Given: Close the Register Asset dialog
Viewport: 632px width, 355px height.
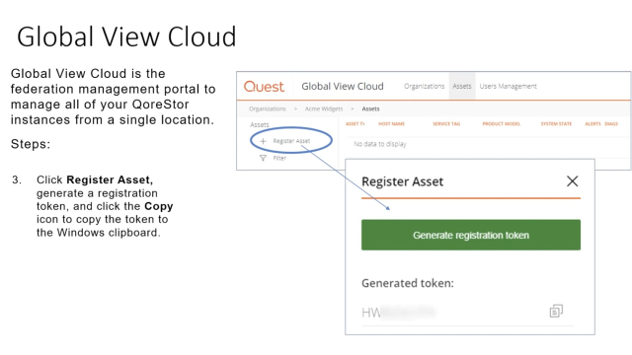Looking at the screenshot, I should pos(573,181).
